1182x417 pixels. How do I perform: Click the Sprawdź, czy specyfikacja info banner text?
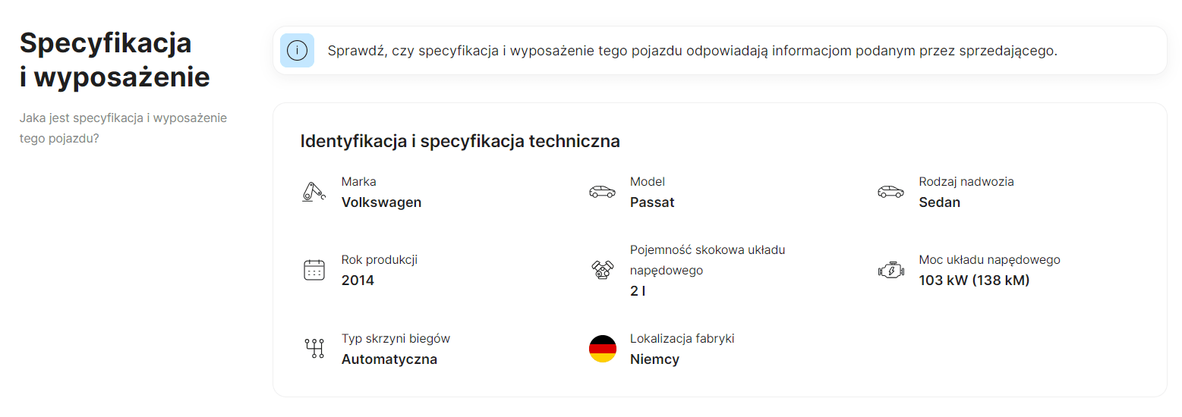[692, 52]
